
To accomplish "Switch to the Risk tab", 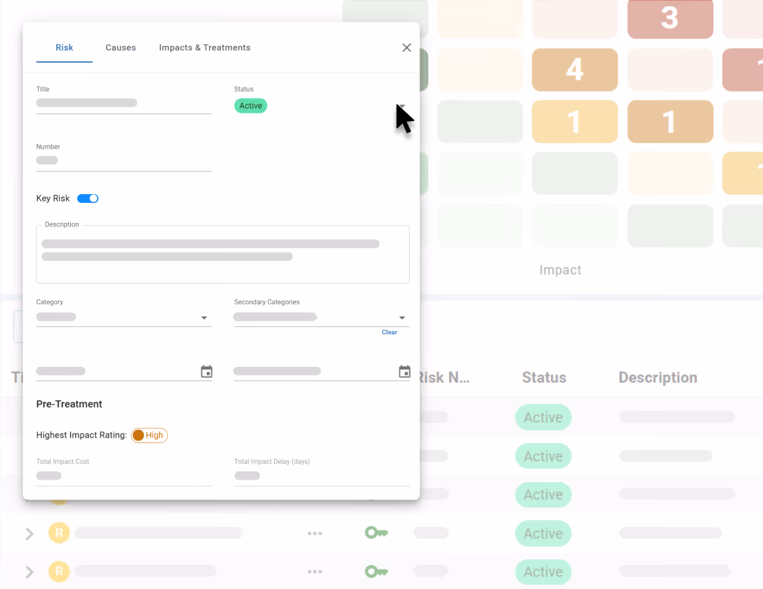I will [64, 47].
